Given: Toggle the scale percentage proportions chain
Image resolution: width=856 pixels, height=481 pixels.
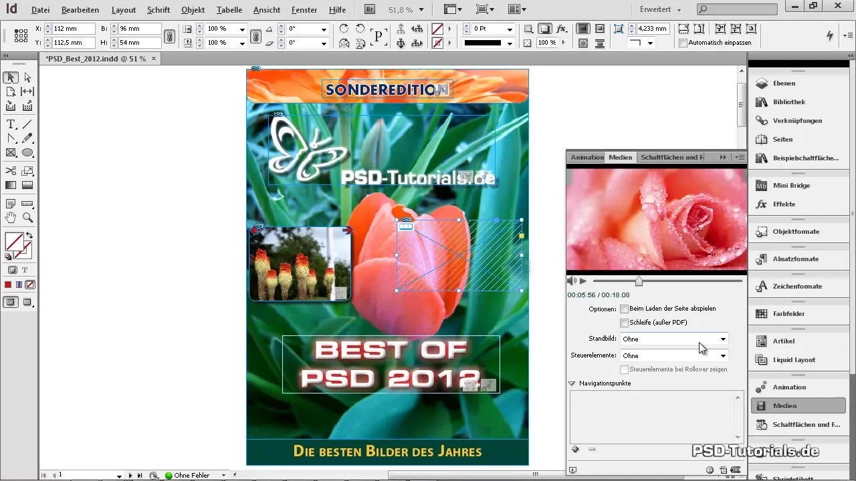Looking at the screenshot, I should (255, 36).
